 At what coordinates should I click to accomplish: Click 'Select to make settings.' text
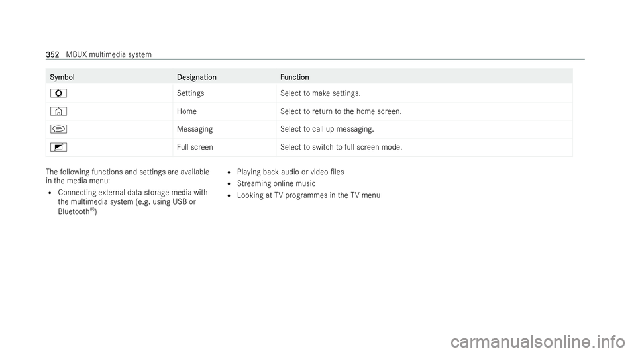pyautogui.click(x=321, y=93)
